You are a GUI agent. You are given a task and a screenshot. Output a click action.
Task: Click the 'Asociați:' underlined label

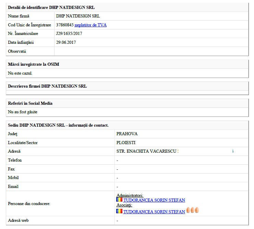coord(124,205)
